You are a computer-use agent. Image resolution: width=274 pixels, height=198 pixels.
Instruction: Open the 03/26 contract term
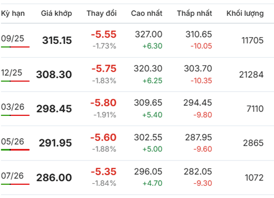point(13,107)
